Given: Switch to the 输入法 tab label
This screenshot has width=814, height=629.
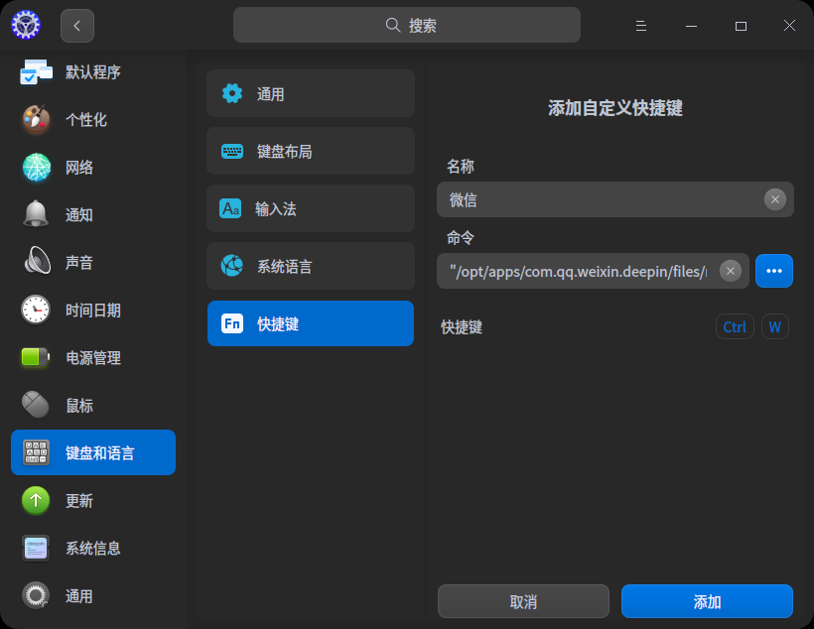Looking at the screenshot, I should coord(276,209).
